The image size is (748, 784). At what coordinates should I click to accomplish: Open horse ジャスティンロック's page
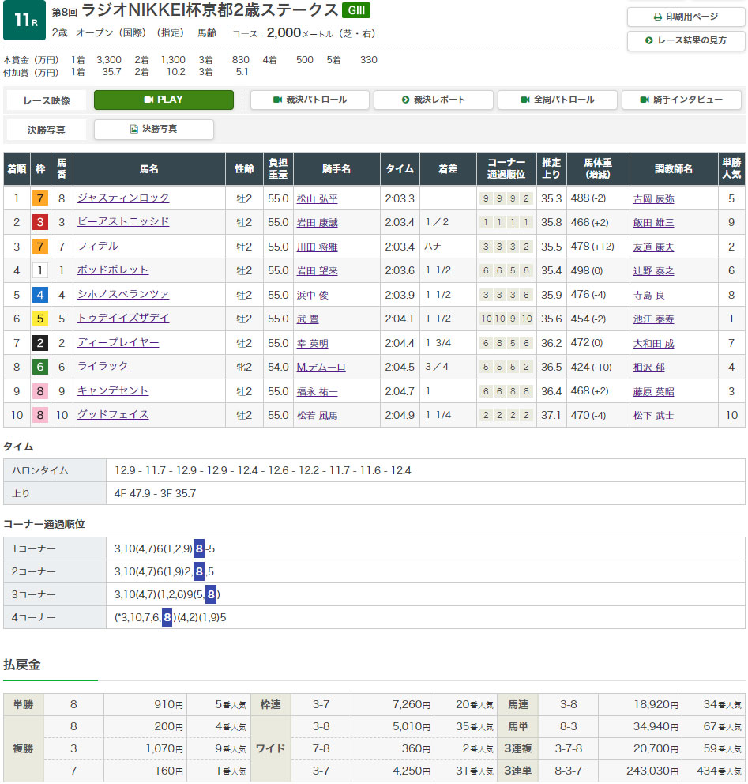click(x=123, y=198)
